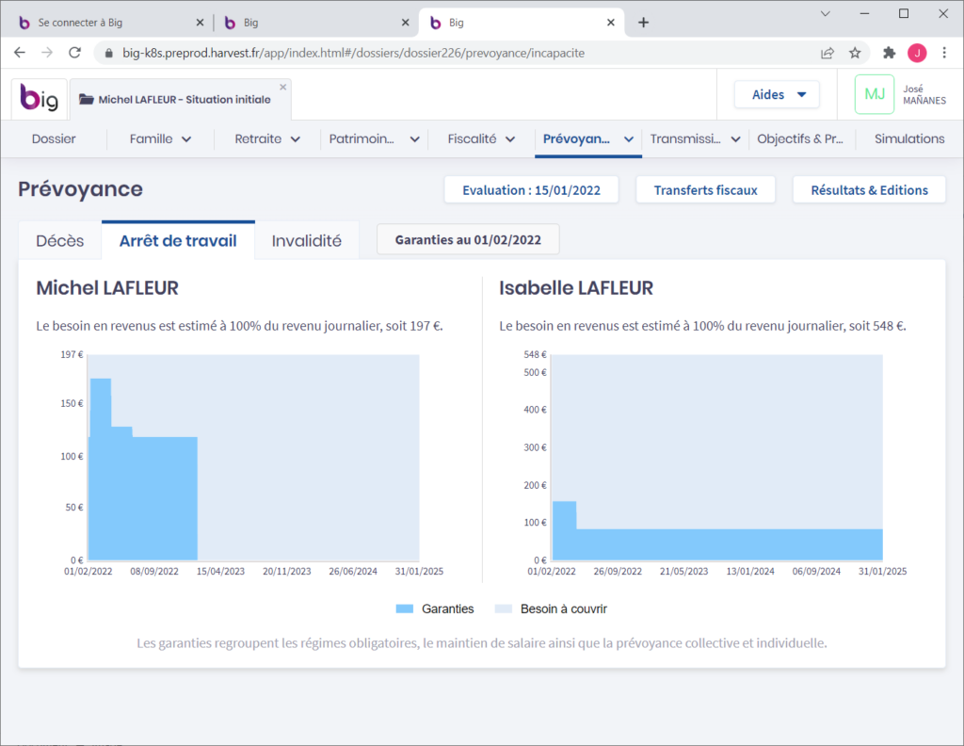Expand the Retraite navigation dropdown
The width and height of the screenshot is (964, 746).
(267, 138)
